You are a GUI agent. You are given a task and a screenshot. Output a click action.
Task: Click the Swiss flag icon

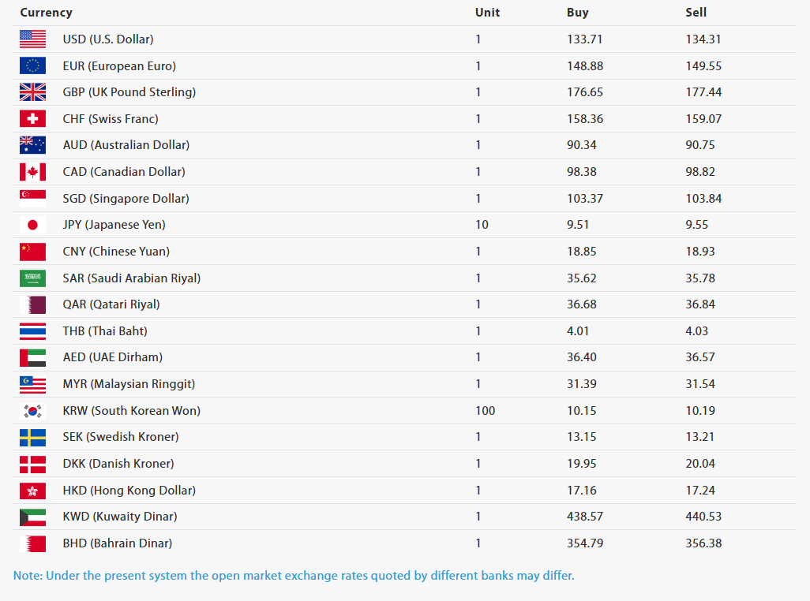coord(32,118)
